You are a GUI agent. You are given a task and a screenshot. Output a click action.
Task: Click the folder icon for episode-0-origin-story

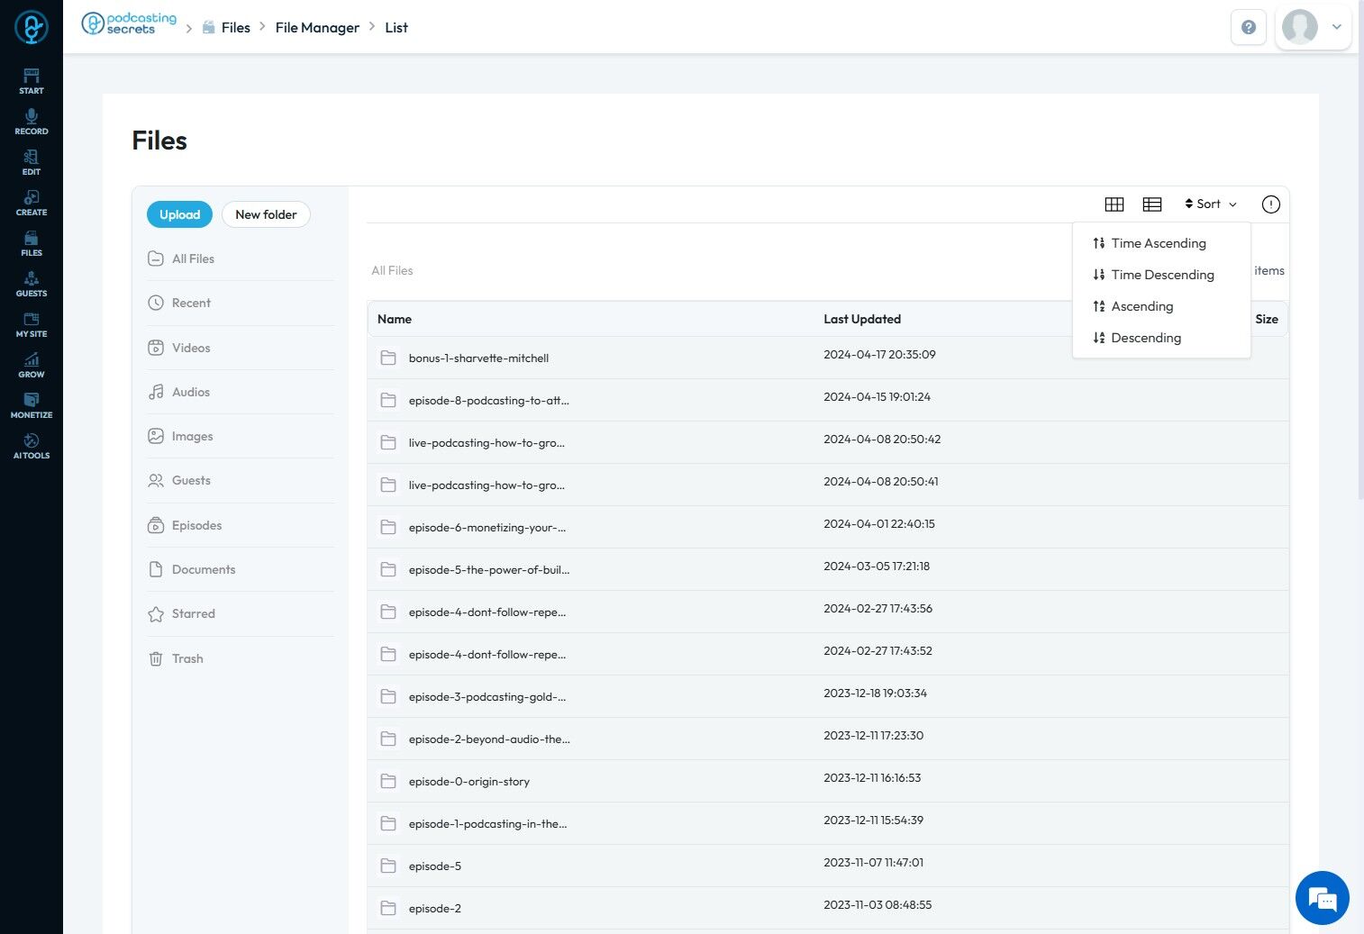click(x=388, y=781)
